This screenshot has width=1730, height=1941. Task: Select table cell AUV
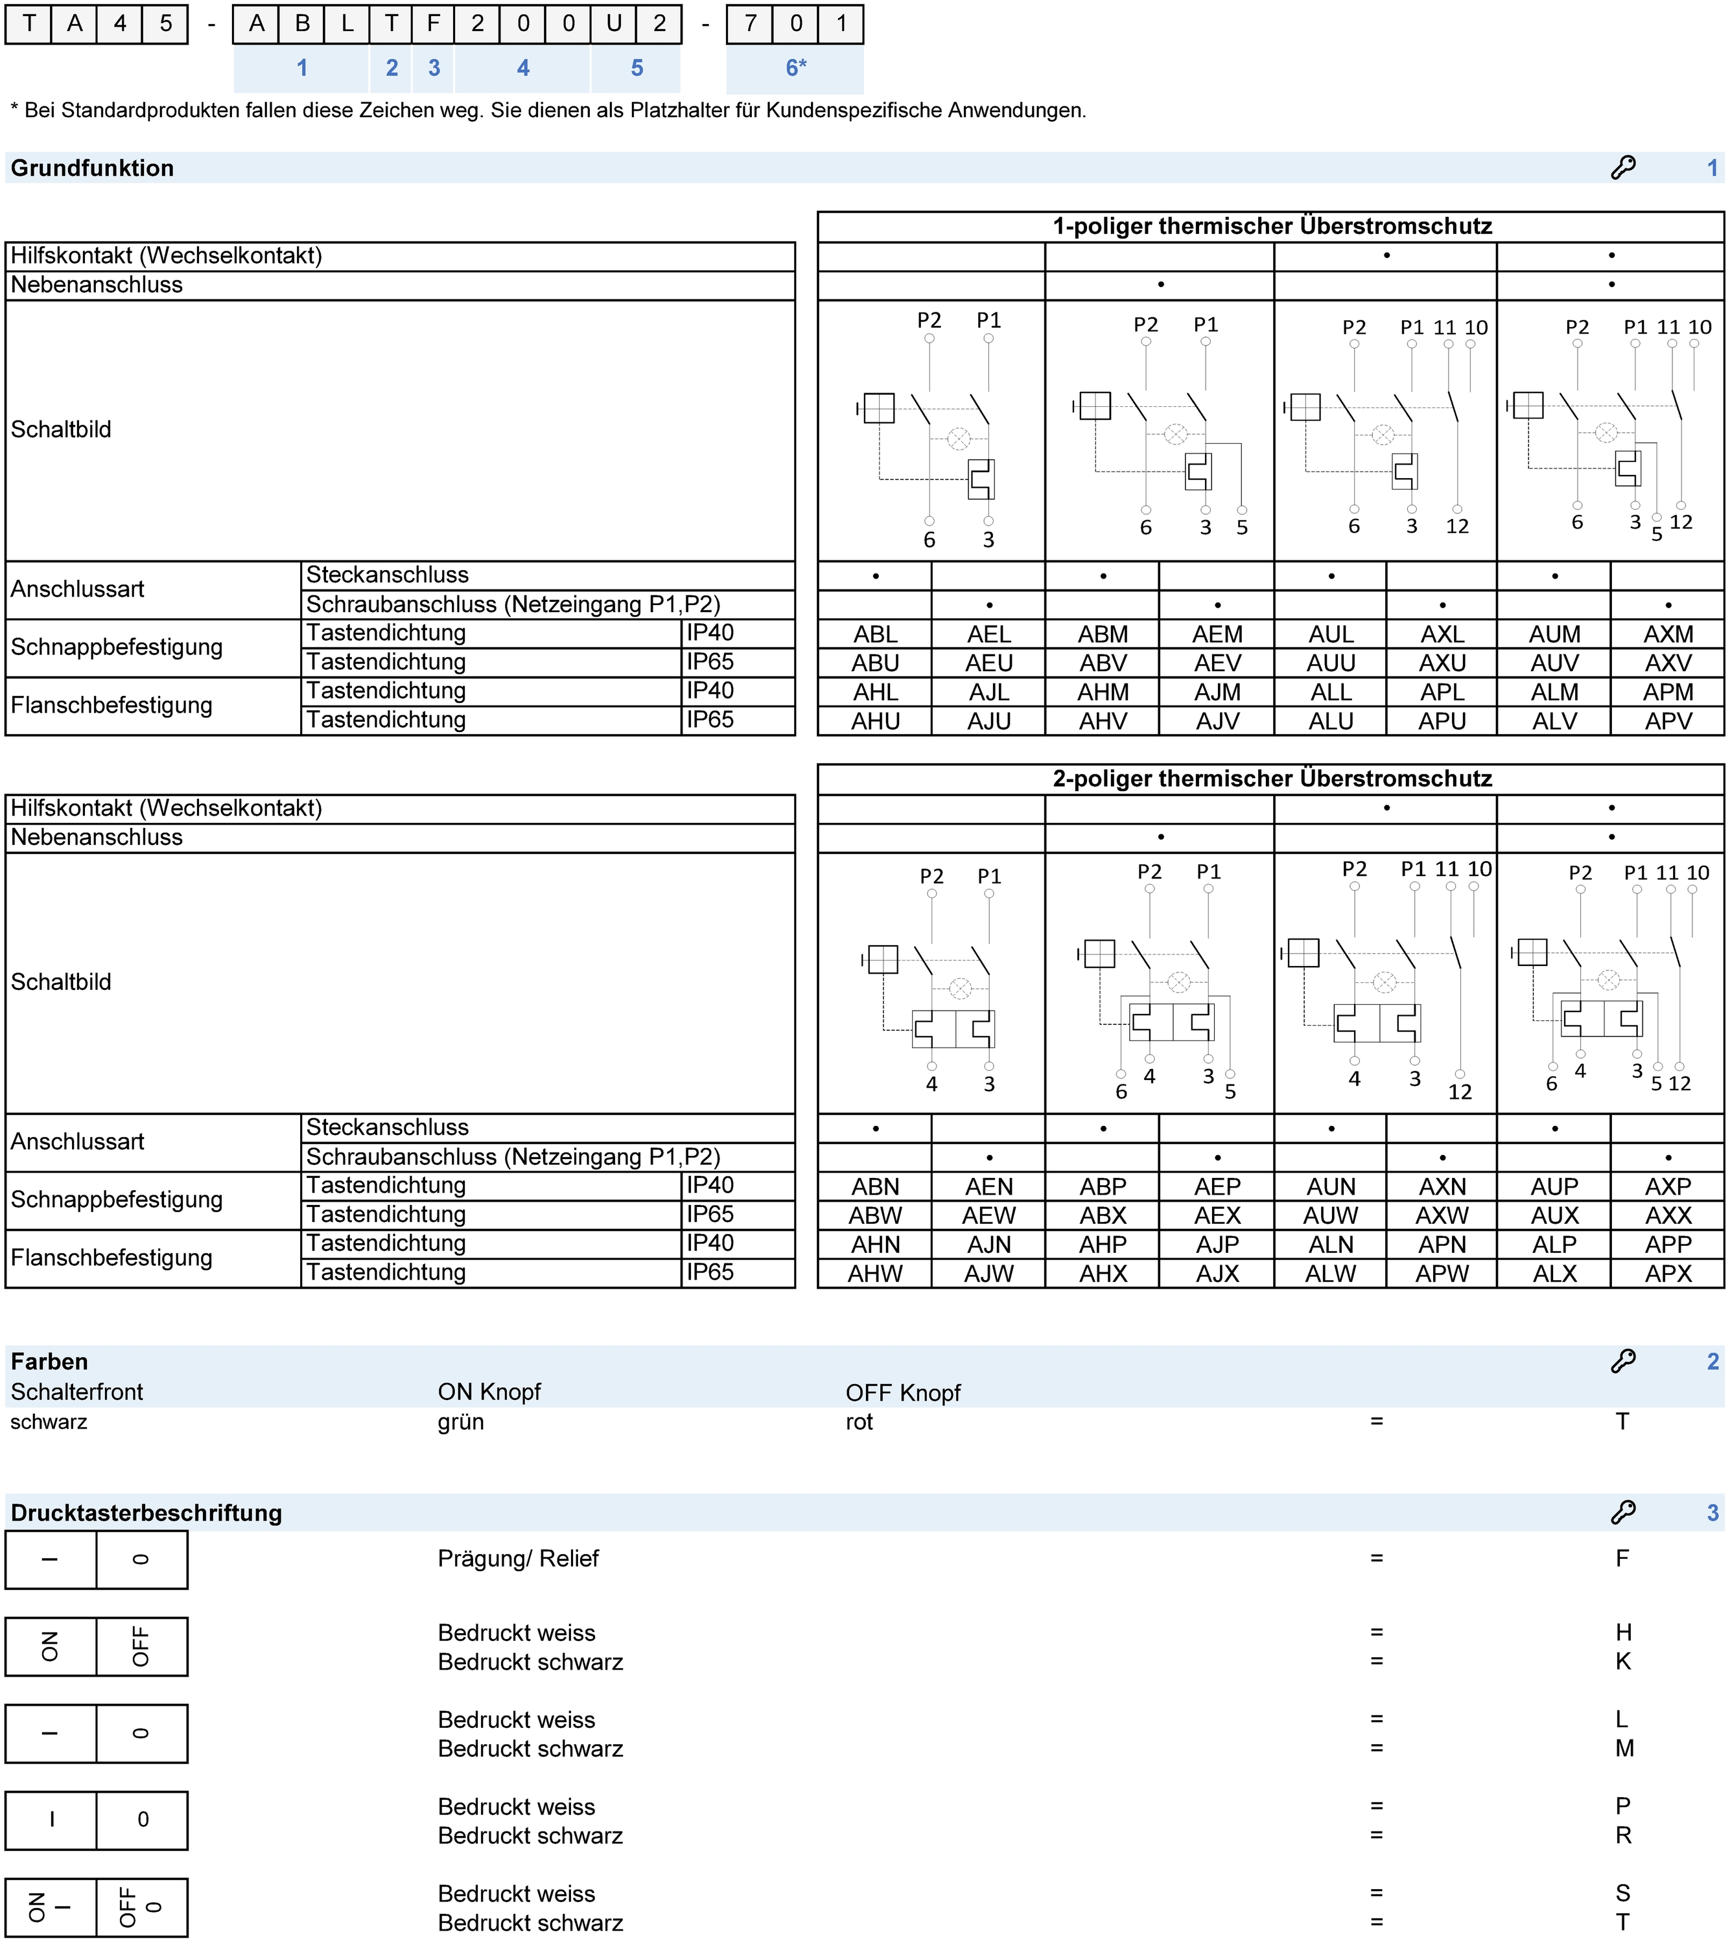coord(1554,663)
